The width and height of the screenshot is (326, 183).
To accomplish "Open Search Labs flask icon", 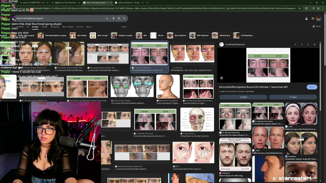I will click(306, 19).
